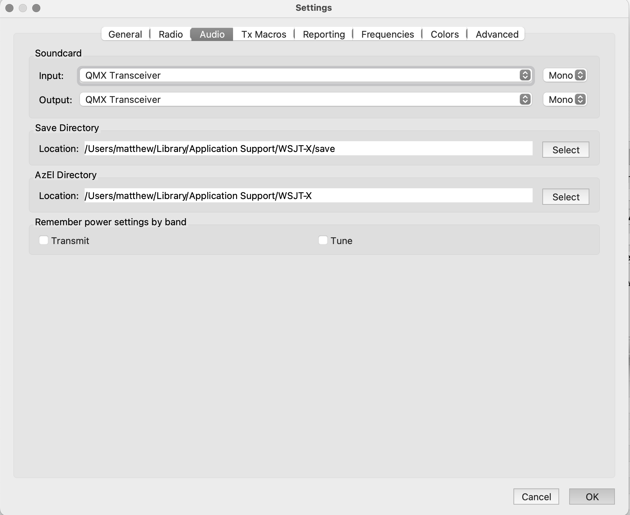
Task: Click the AzEl Directory location path field
Action: (308, 196)
